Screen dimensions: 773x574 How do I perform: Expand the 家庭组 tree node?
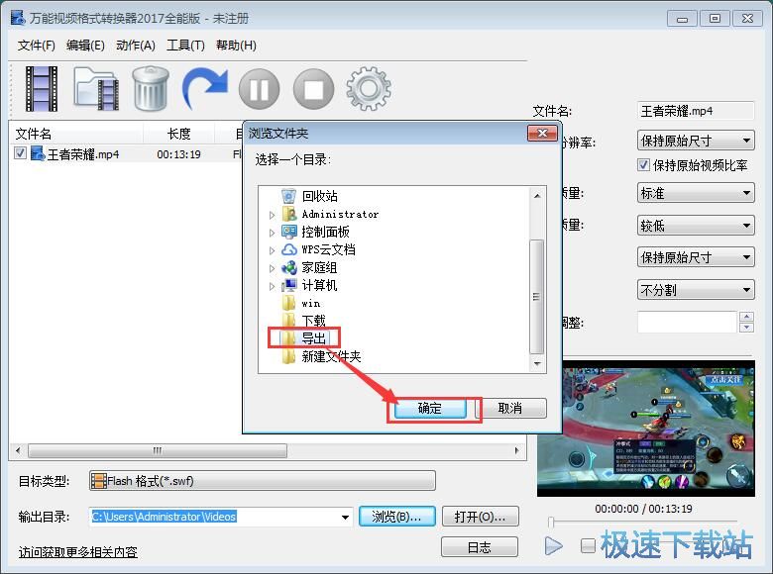(x=272, y=269)
